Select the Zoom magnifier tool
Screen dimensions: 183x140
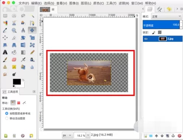coord(14,30)
